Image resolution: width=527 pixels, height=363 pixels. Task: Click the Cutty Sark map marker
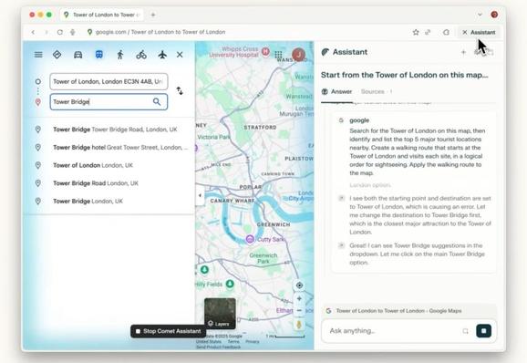(250, 239)
